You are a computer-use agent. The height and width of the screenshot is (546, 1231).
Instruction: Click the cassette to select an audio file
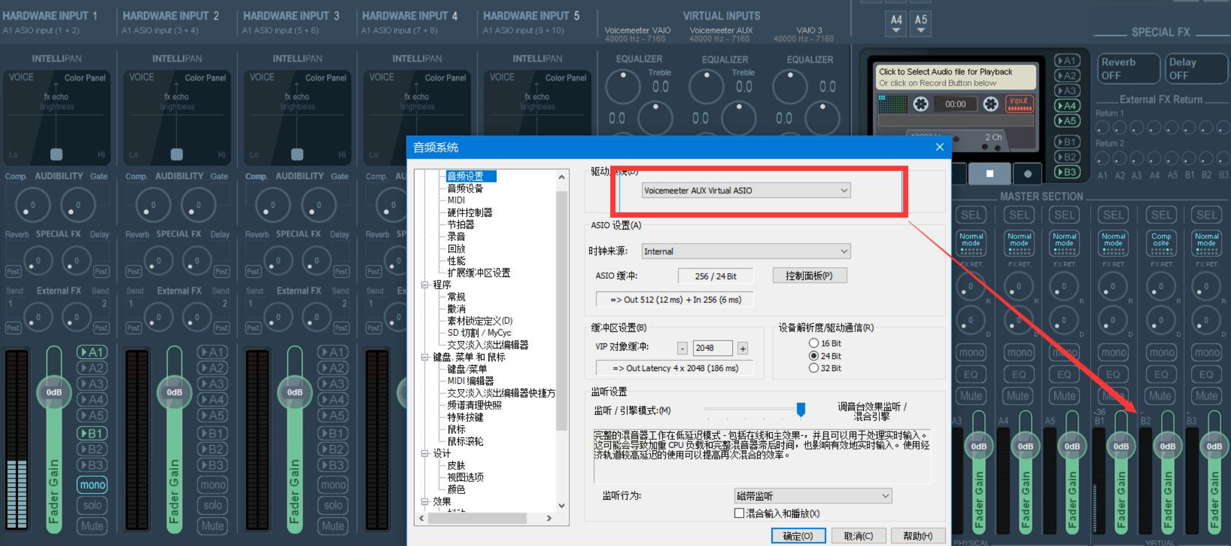(x=955, y=77)
